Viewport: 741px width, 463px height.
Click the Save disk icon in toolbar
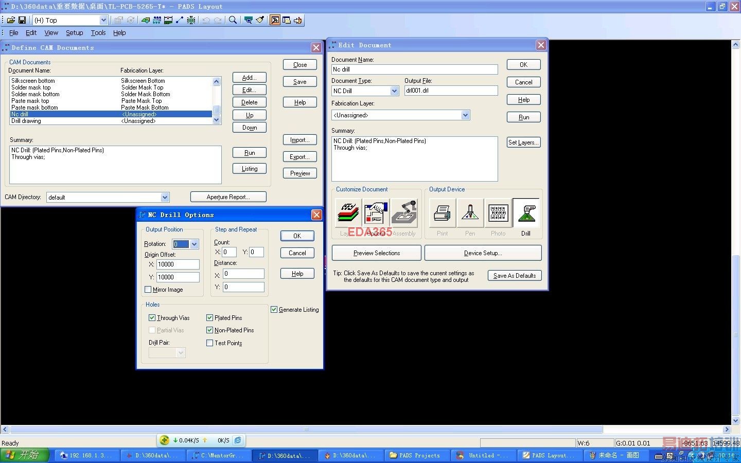coord(22,20)
